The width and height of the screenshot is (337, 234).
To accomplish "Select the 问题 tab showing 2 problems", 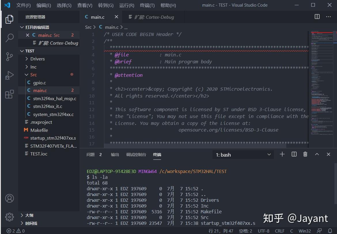I will [90, 154].
